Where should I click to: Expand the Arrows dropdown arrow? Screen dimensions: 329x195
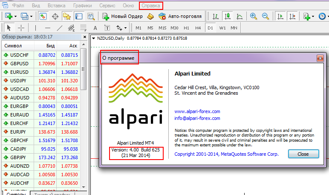pos(125,28)
